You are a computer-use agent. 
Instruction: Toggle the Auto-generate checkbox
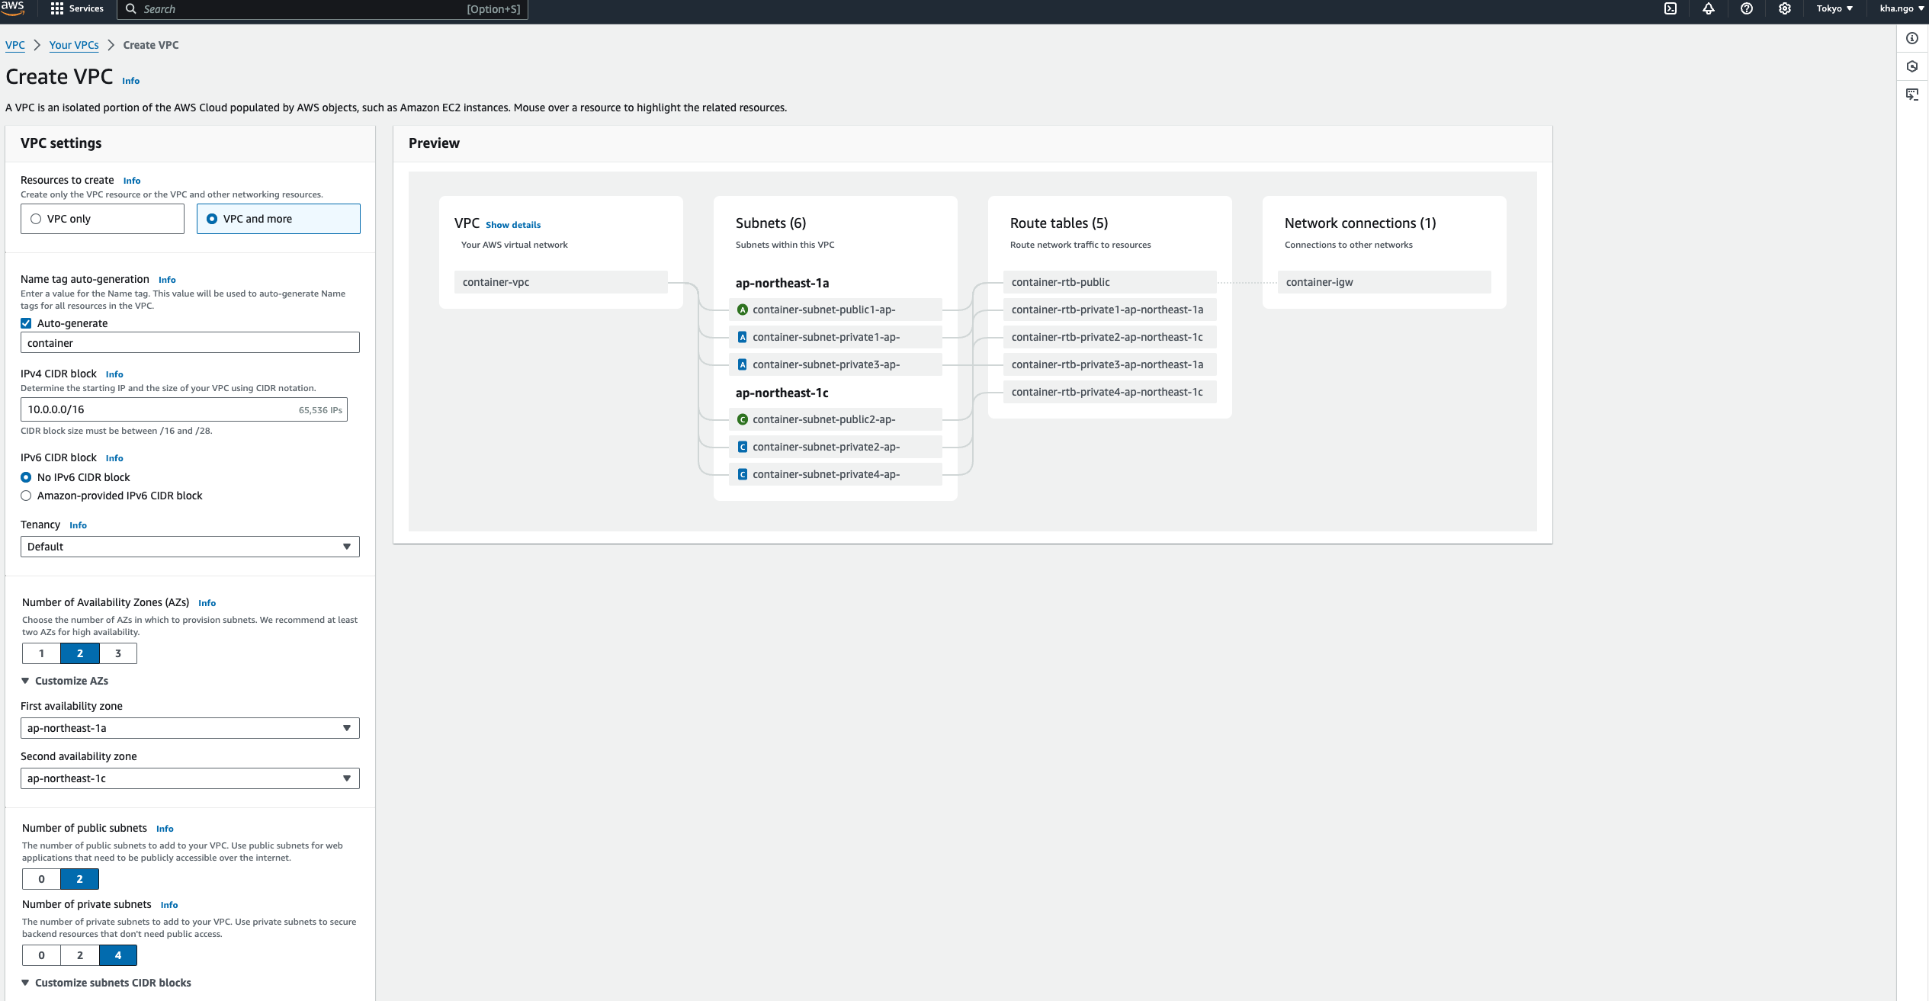point(26,323)
